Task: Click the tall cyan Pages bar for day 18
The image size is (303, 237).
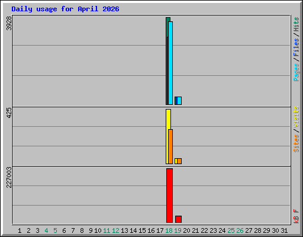Action: [170, 63]
